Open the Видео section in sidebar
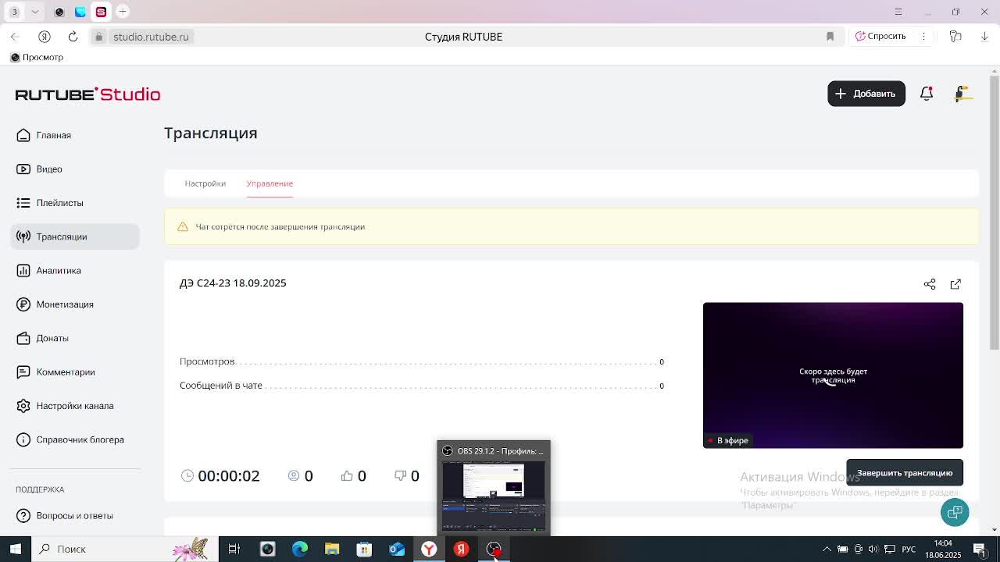1000x562 pixels. pos(75,169)
